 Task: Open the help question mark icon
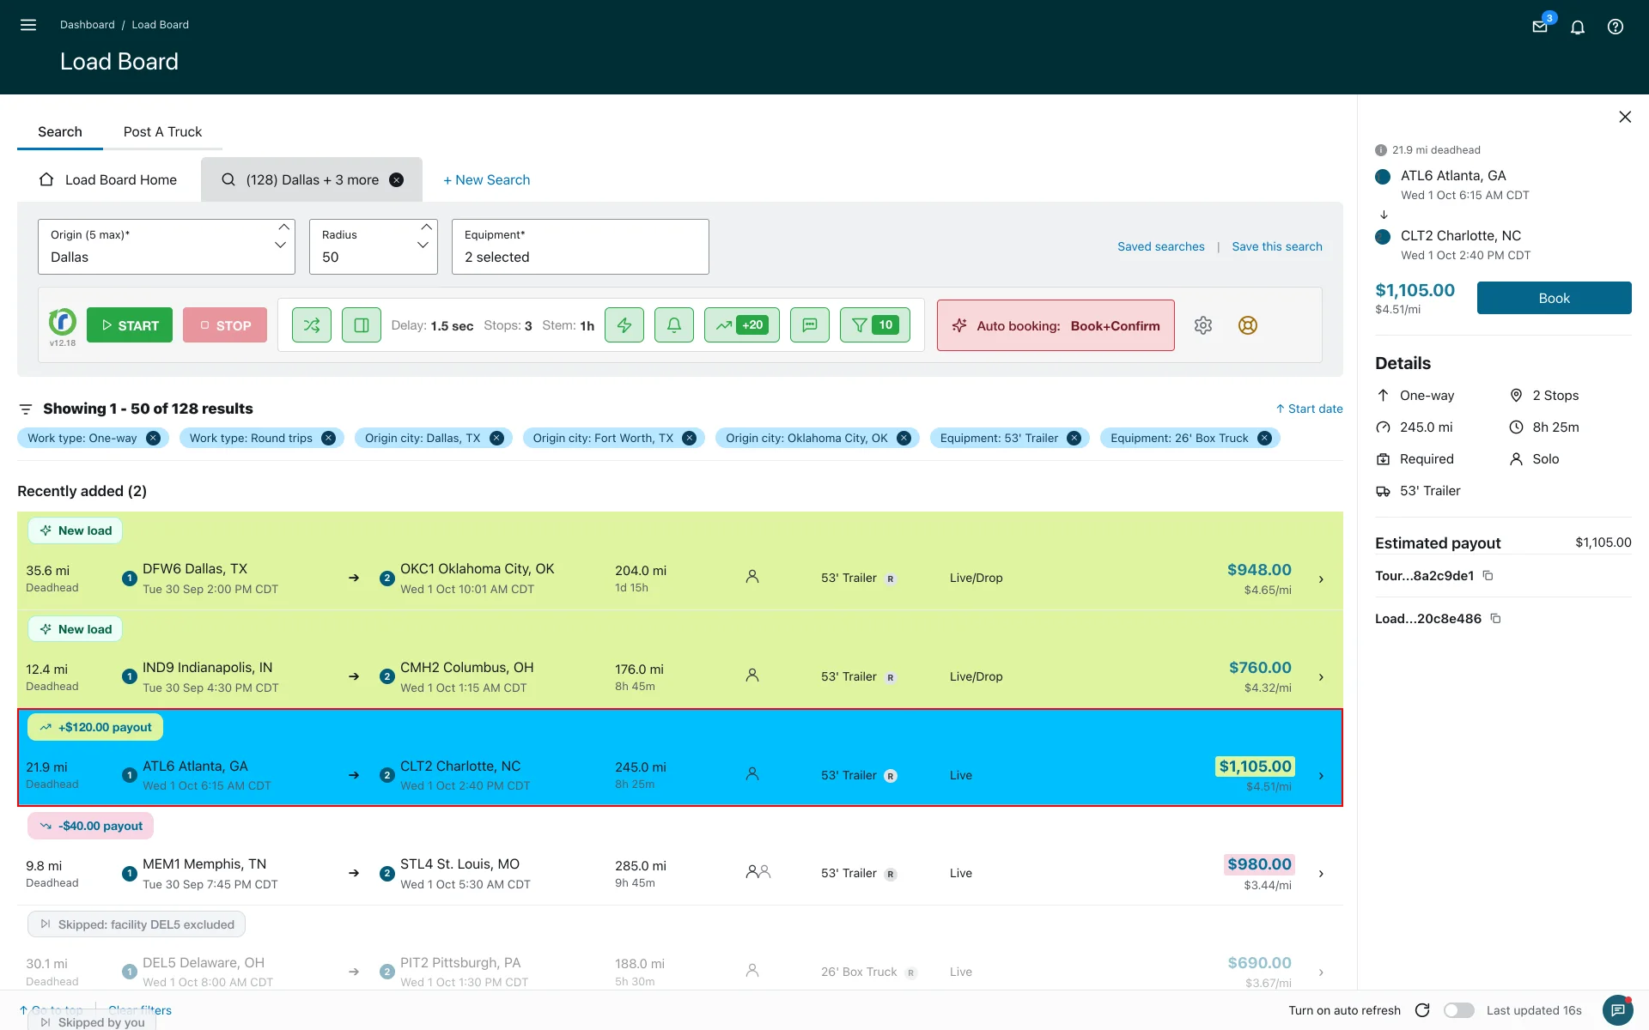[x=1616, y=27]
